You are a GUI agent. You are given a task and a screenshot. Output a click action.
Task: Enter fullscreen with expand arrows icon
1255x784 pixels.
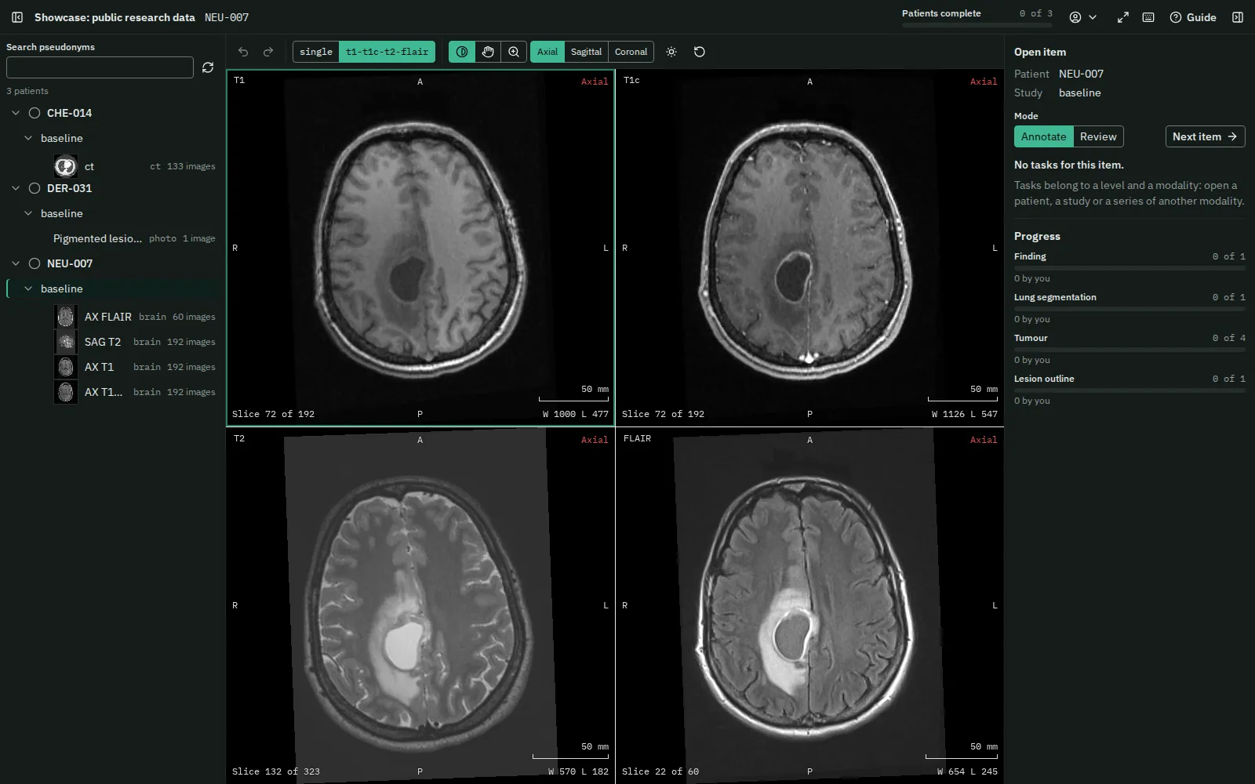tap(1123, 17)
